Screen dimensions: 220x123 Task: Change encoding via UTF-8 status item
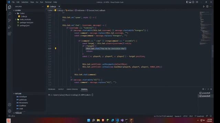coord(185,116)
